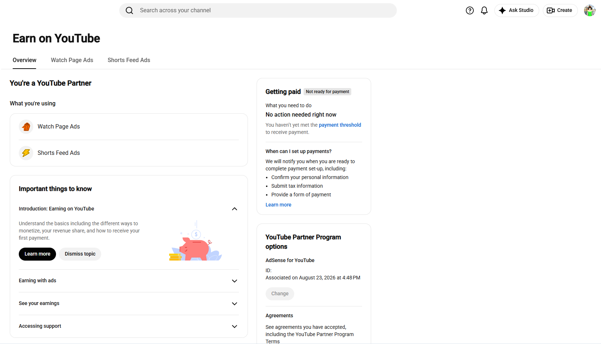
Task: Click Learn more link in Getting paid
Action: click(278, 205)
